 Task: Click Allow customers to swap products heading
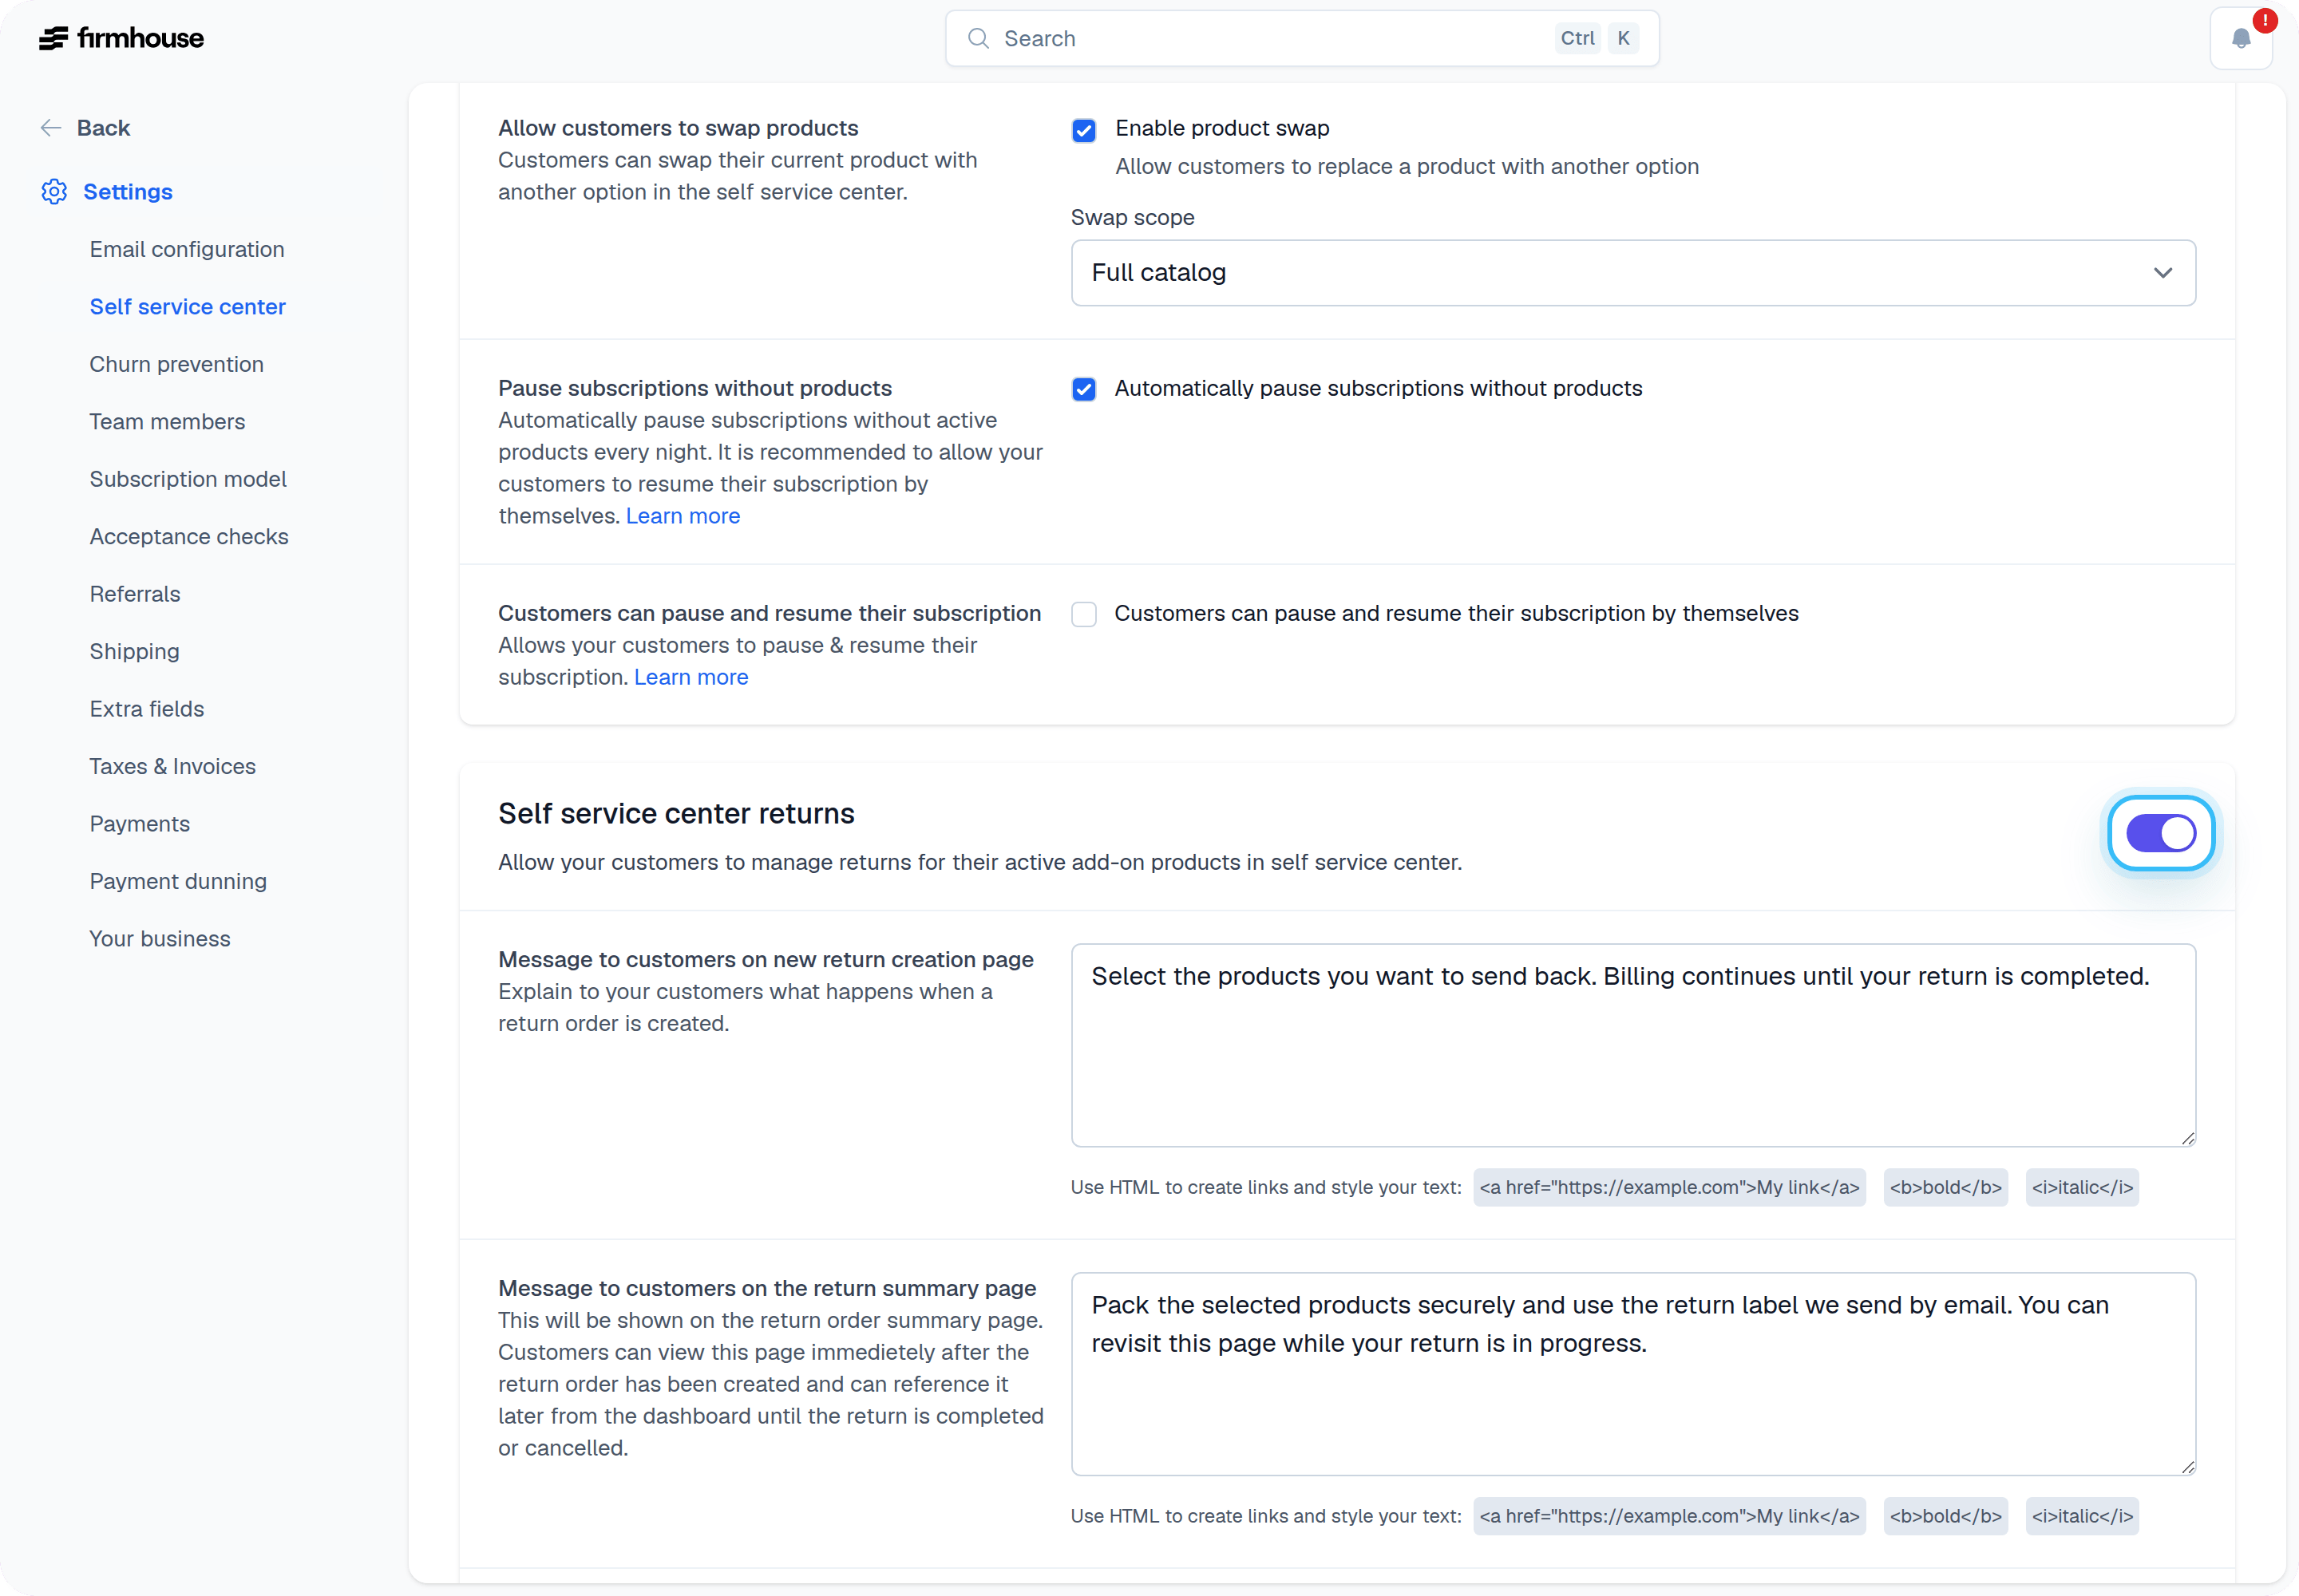click(x=679, y=128)
